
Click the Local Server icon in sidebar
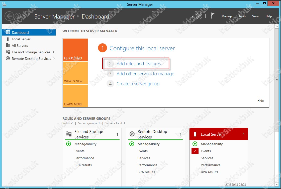(8, 39)
